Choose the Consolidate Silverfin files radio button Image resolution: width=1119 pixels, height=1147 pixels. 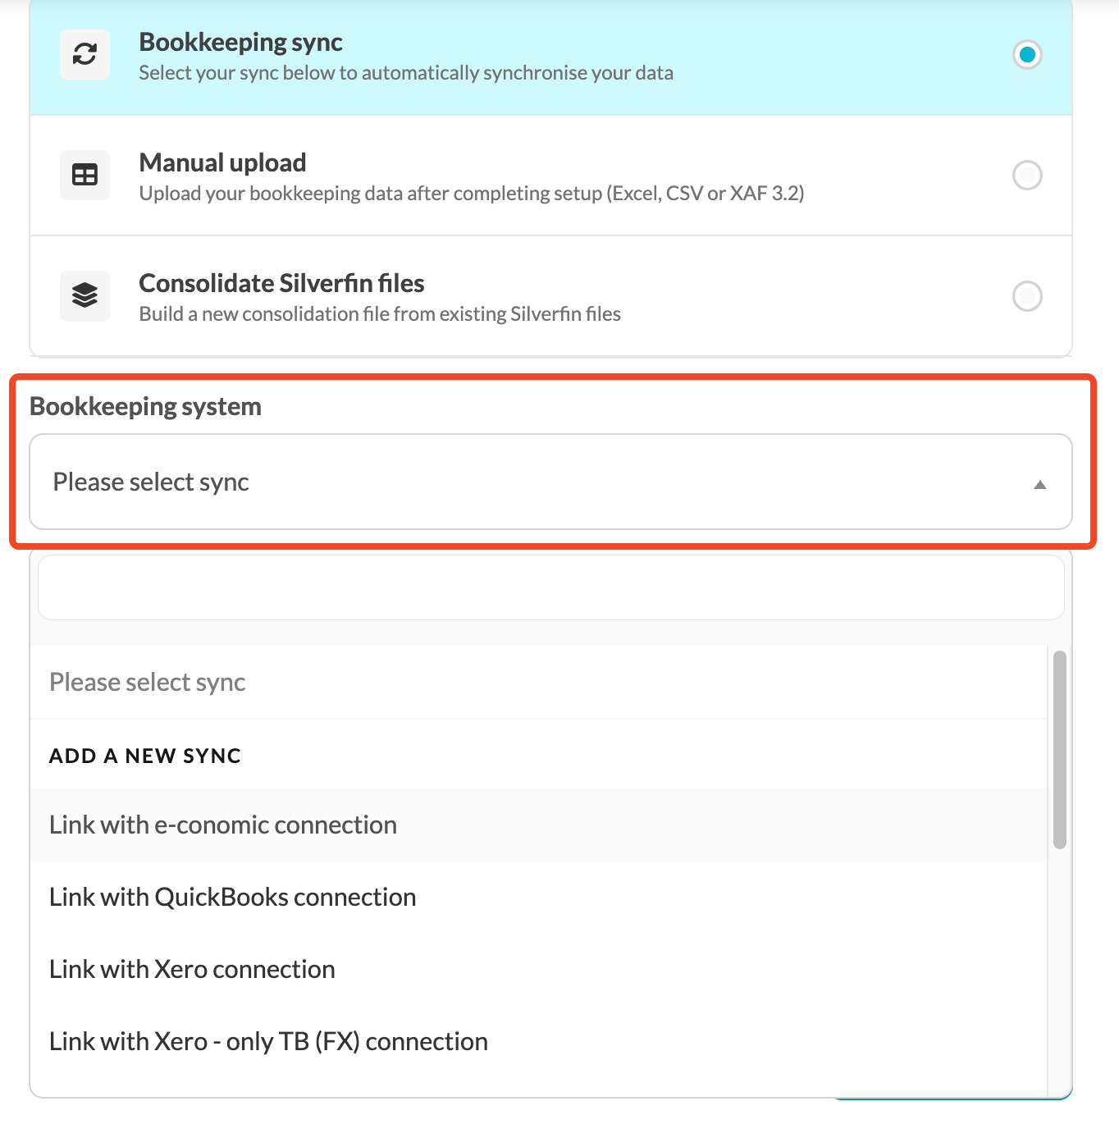(x=1027, y=295)
